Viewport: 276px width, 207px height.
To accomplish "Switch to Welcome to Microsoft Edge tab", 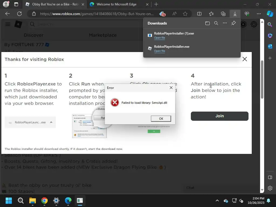I will click(x=119, y=4).
